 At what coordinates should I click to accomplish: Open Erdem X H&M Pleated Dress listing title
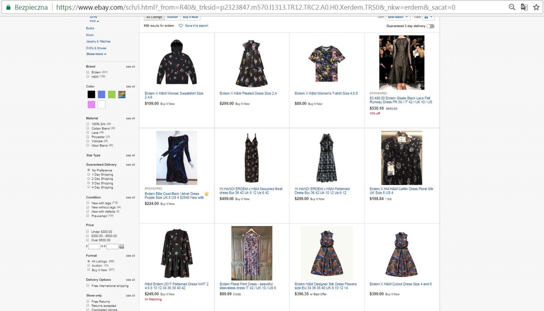(x=248, y=93)
